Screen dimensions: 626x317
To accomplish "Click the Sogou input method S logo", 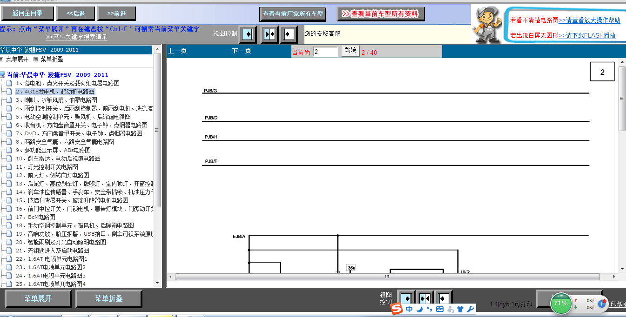I will (397, 309).
